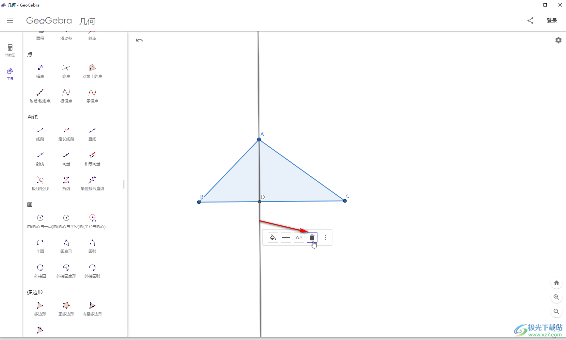Select the 相等向量 vector from point tool
The image size is (566, 340).
pyautogui.click(x=92, y=158)
